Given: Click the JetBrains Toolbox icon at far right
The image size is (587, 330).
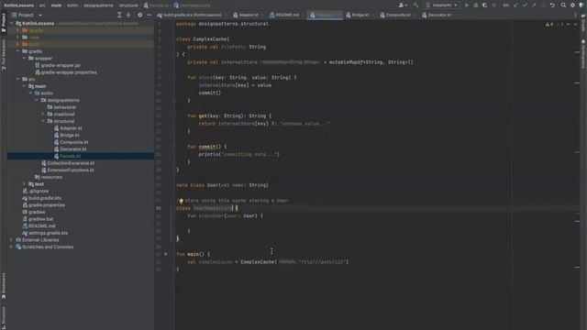Looking at the screenshot, I should tap(581, 5).
